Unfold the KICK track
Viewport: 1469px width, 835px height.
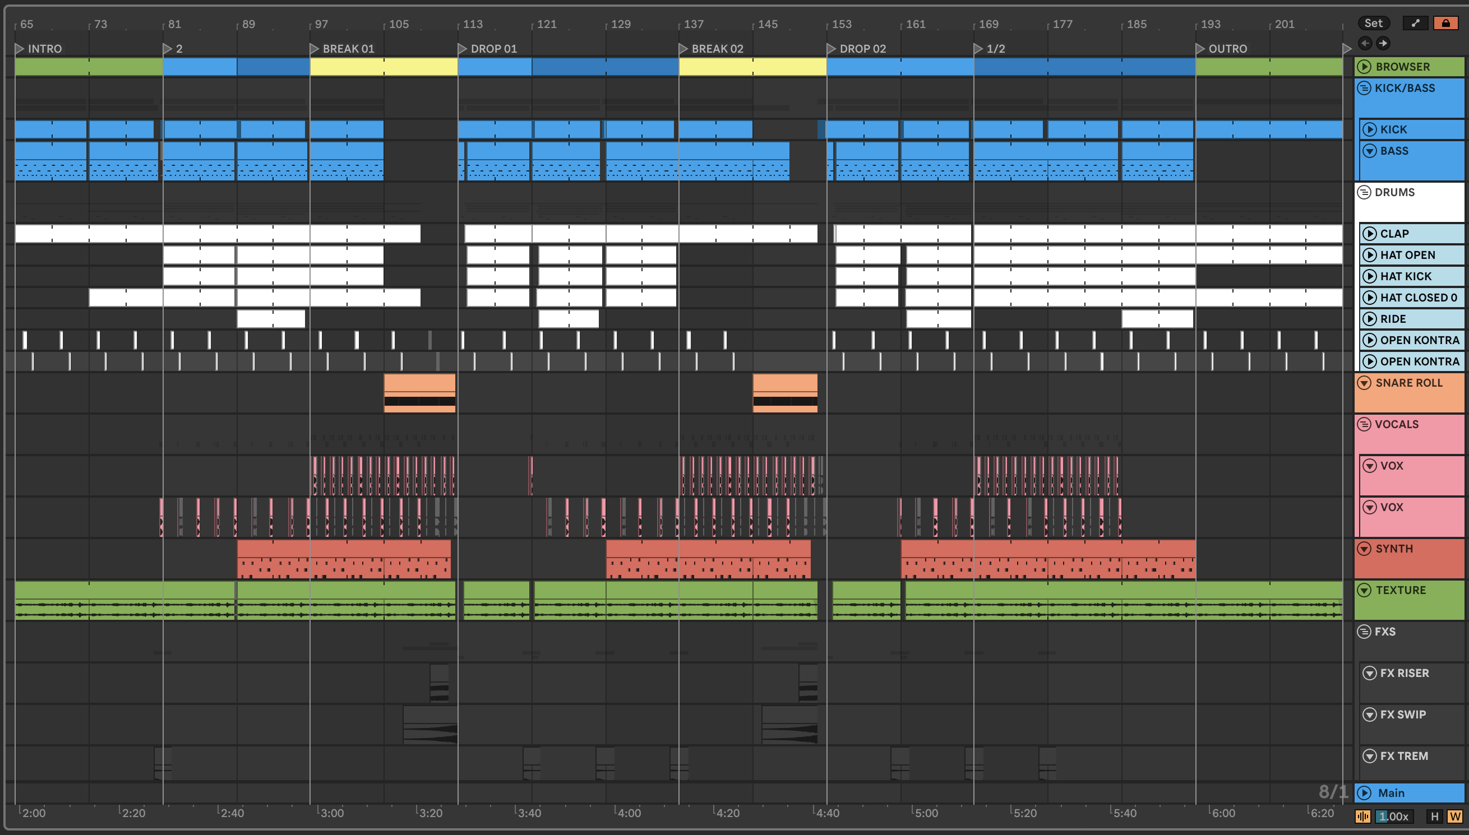[1370, 129]
